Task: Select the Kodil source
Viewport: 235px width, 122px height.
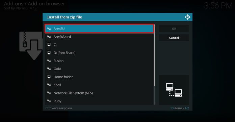Action: (x=99, y=85)
